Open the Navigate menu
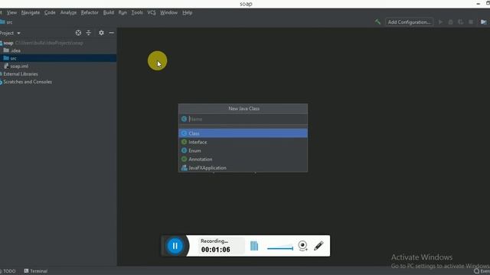This screenshot has width=490, height=275. tap(31, 13)
